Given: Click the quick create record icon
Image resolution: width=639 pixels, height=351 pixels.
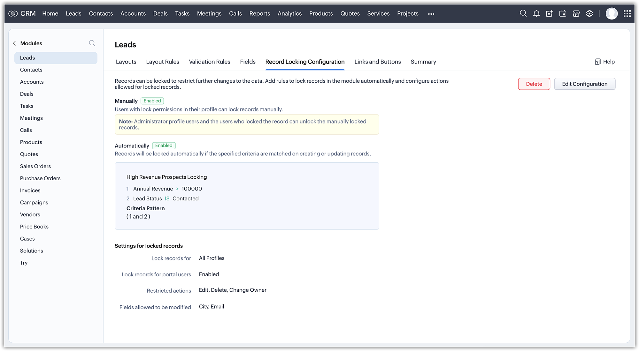Looking at the screenshot, I should 550,13.
